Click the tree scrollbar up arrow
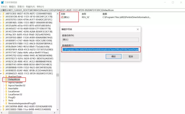The height and width of the screenshot is (114, 185). (x=58, y=14)
